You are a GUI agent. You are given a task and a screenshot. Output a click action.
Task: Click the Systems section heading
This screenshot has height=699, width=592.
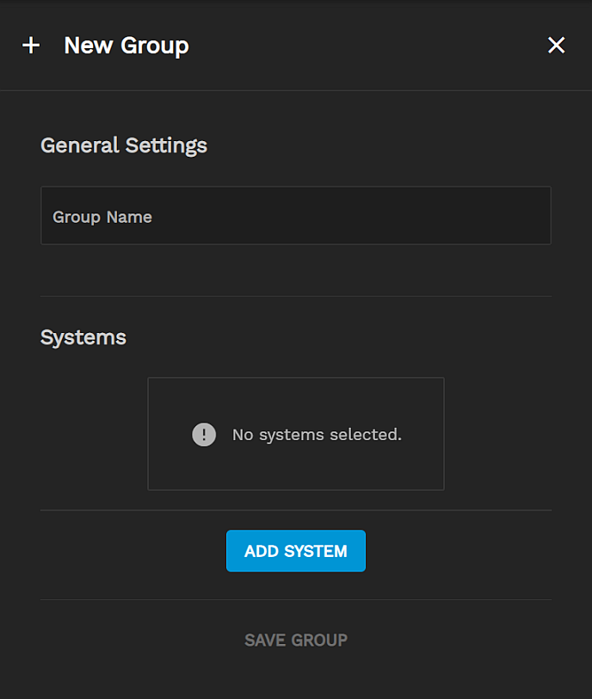(83, 337)
